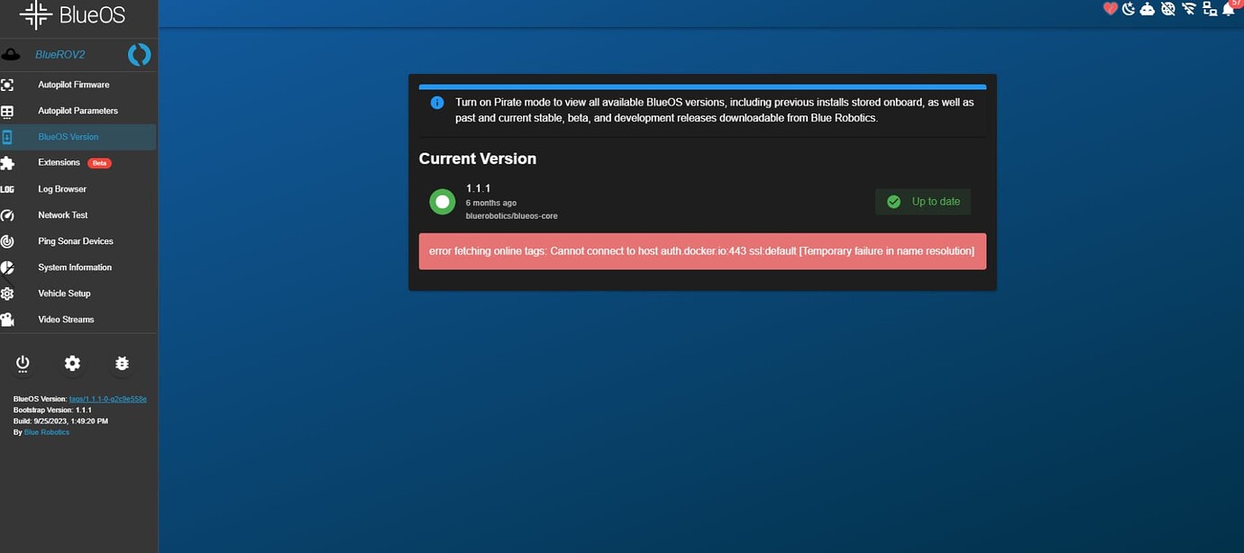Open the Ethernet network computers icon

pos(1210,9)
